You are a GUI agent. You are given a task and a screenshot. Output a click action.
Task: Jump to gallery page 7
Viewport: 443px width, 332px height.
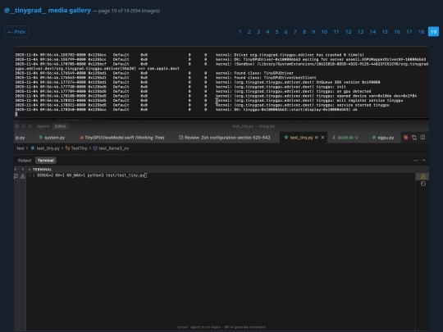pyautogui.click(x=295, y=32)
